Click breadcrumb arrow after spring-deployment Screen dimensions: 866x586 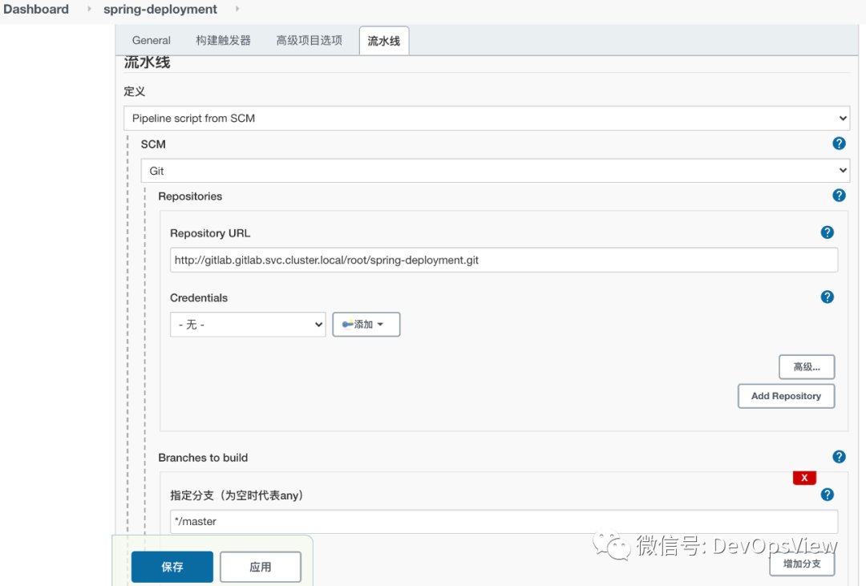coord(237,9)
